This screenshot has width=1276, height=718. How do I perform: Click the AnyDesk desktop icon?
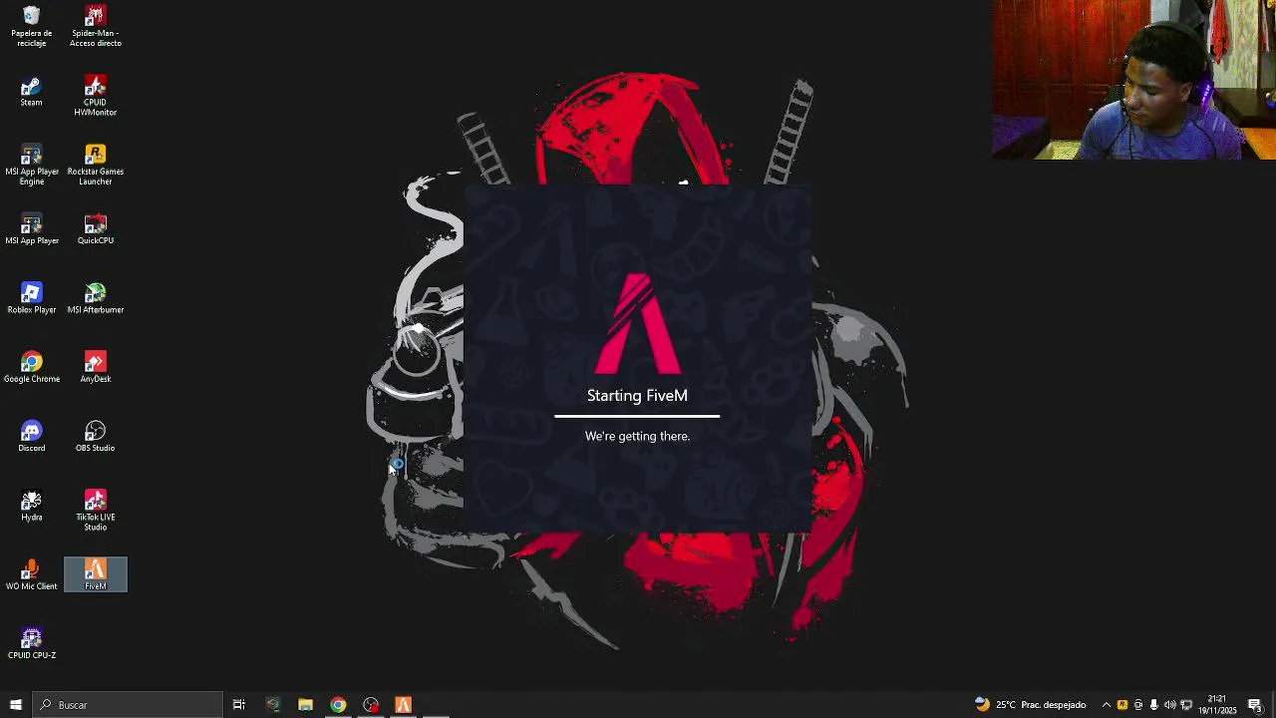pos(96,367)
